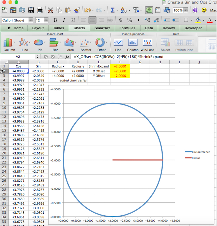Open the template gallery icon

tap(13, 10)
